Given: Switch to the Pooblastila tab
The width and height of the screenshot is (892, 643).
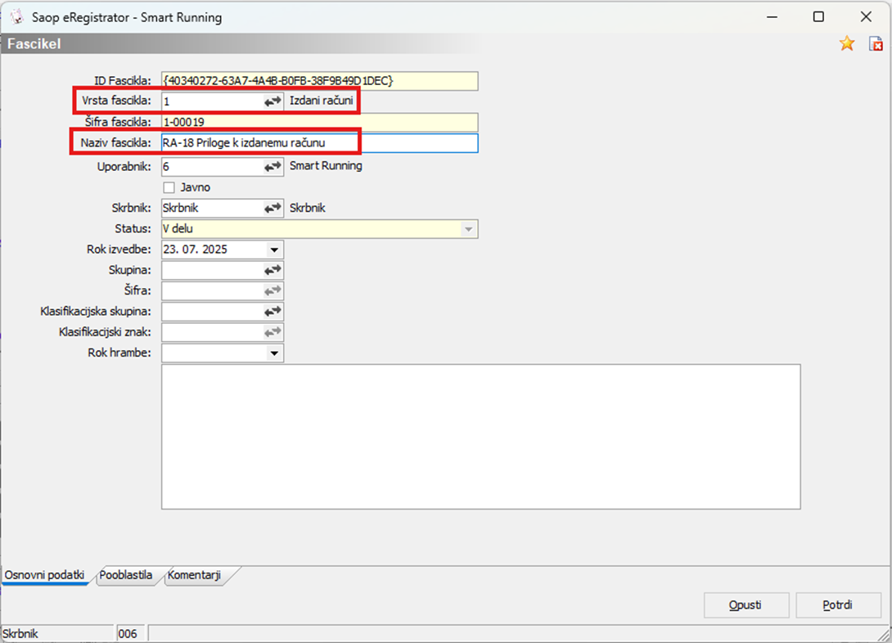Looking at the screenshot, I should pos(126,575).
